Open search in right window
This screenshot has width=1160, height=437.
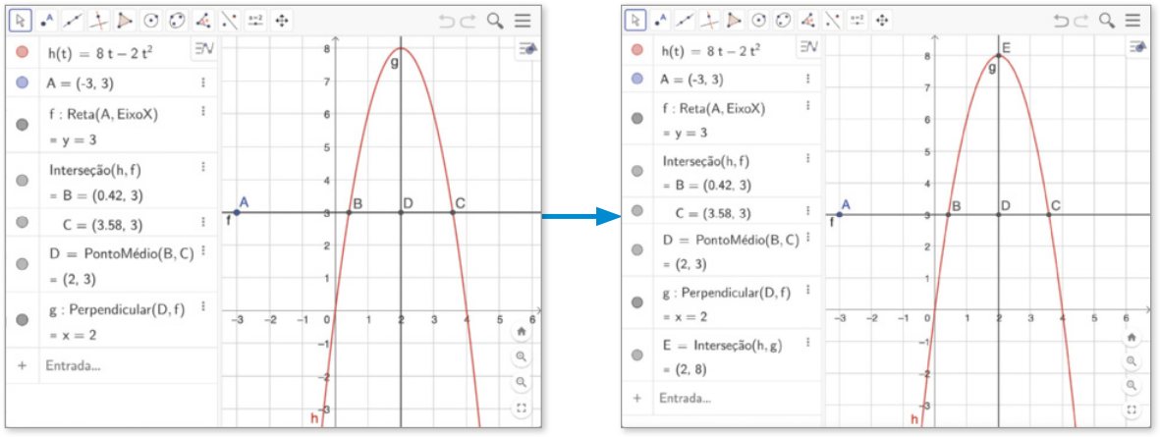1107,21
